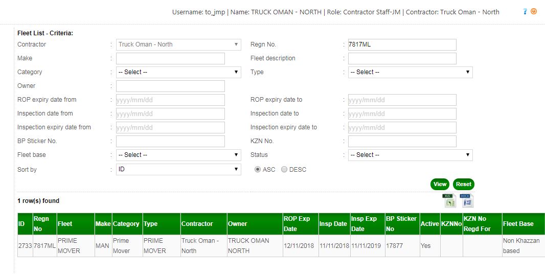The width and height of the screenshot is (545, 274).
Task: Open the Sort by dropdown
Action: (x=178, y=169)
